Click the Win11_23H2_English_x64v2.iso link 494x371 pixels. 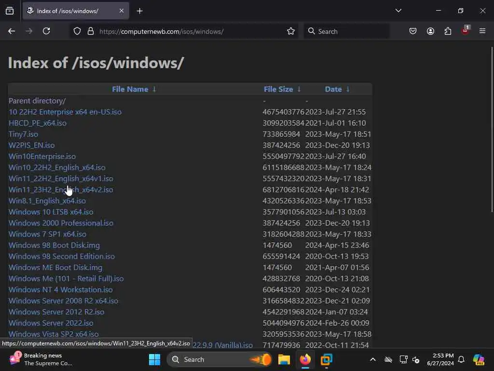tap(61, 189)
